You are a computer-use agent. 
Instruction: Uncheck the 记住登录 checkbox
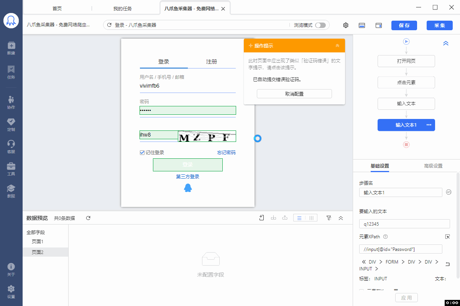click(x=142, y=153)
